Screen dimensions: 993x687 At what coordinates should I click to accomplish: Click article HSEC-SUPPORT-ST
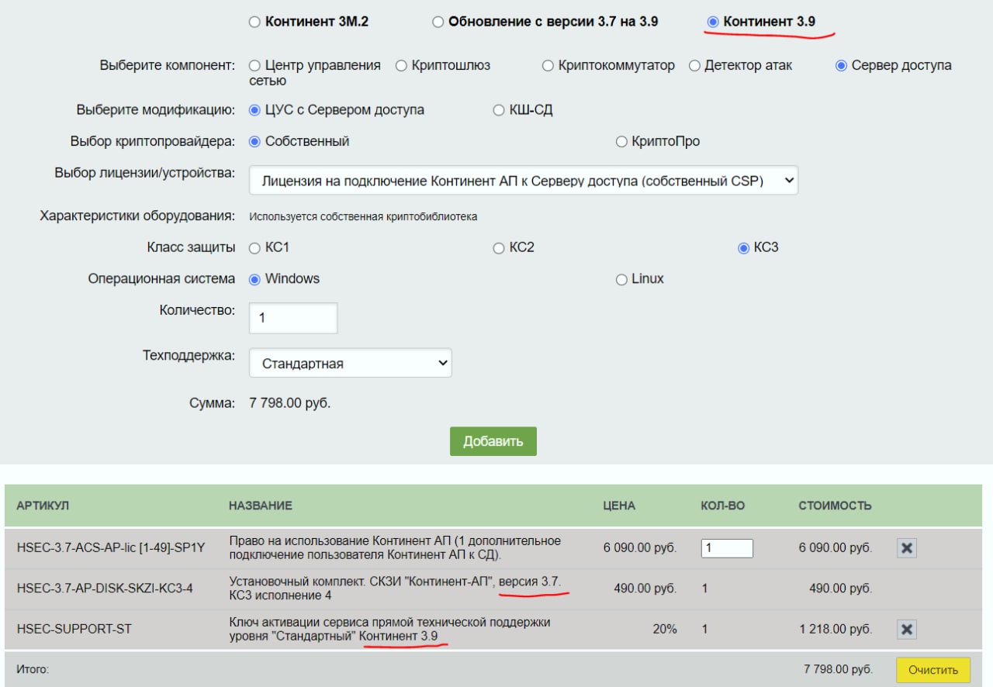(x=74, y=629)
